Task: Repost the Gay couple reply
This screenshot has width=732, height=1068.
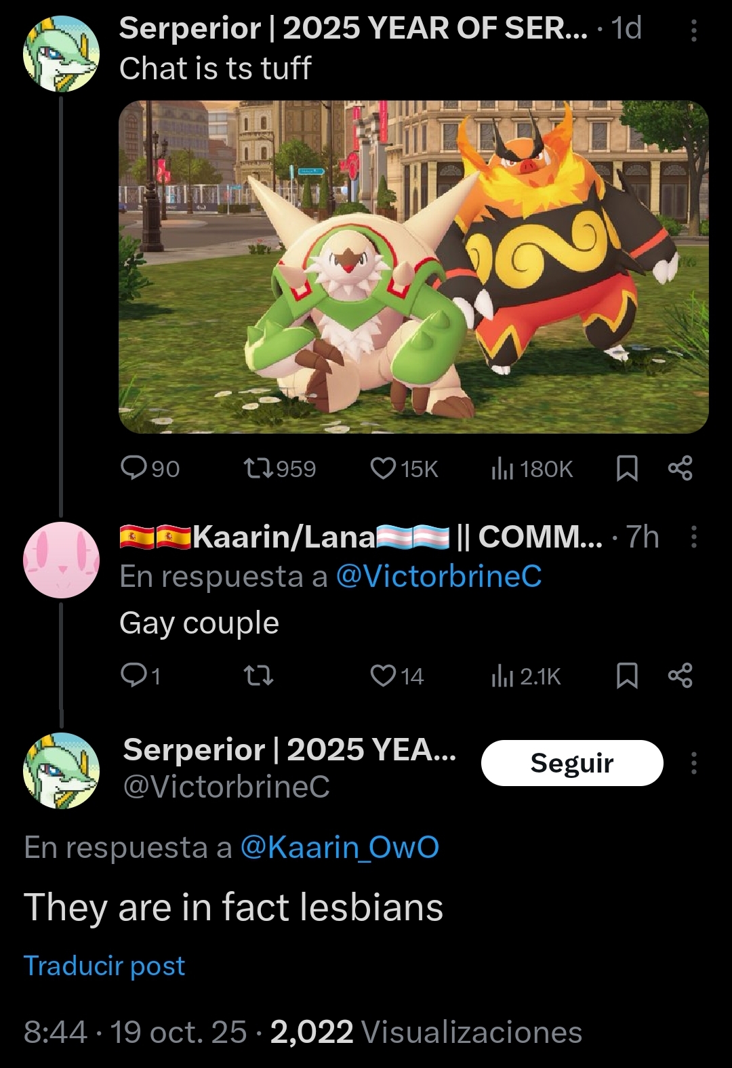Action: 258,676
